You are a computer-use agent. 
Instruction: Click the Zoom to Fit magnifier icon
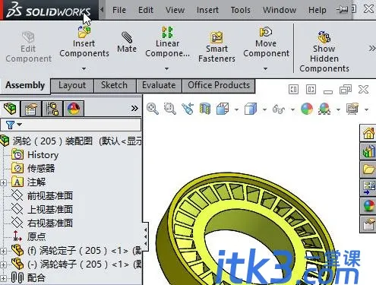click(153, 109)
